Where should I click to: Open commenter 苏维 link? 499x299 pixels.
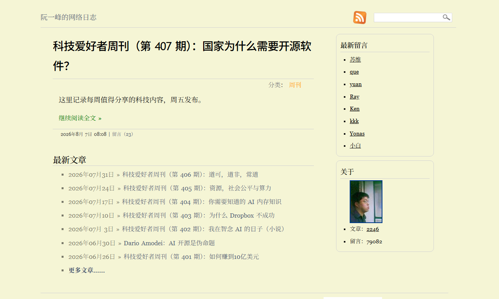click(355, 60)
